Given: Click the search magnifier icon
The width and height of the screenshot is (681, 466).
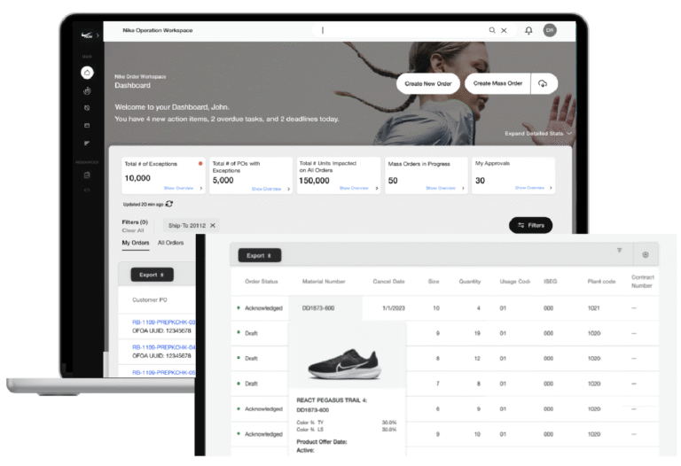Looking at the screenshot, I should [x=492, y=30].
